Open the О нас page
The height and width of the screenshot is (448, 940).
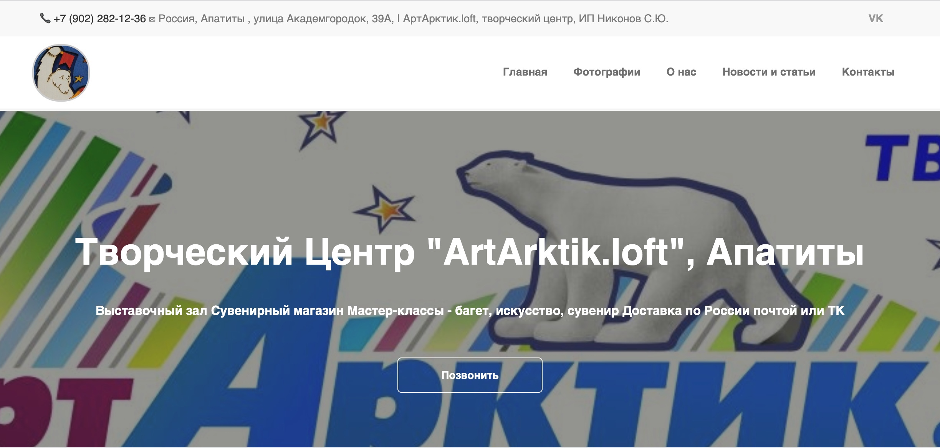tap(681, 72)
